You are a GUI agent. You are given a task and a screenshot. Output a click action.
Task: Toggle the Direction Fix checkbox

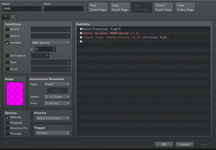pos(8,128)
